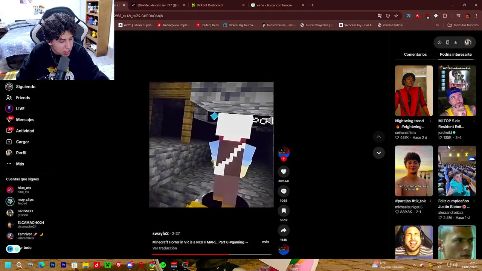Open options menu for Mi TOP 5 video
Screen dimensions: 482x271
coord(474,121)
